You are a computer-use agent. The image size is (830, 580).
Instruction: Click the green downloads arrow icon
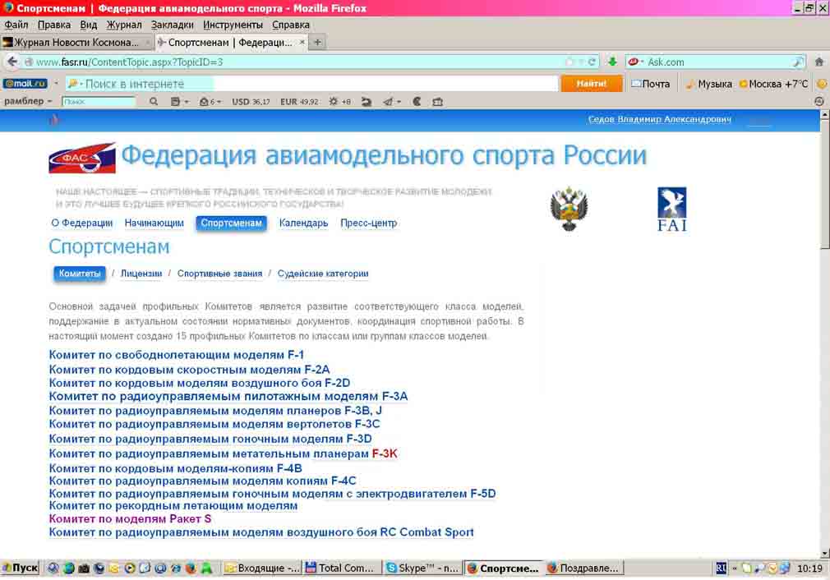coord(612,62)
